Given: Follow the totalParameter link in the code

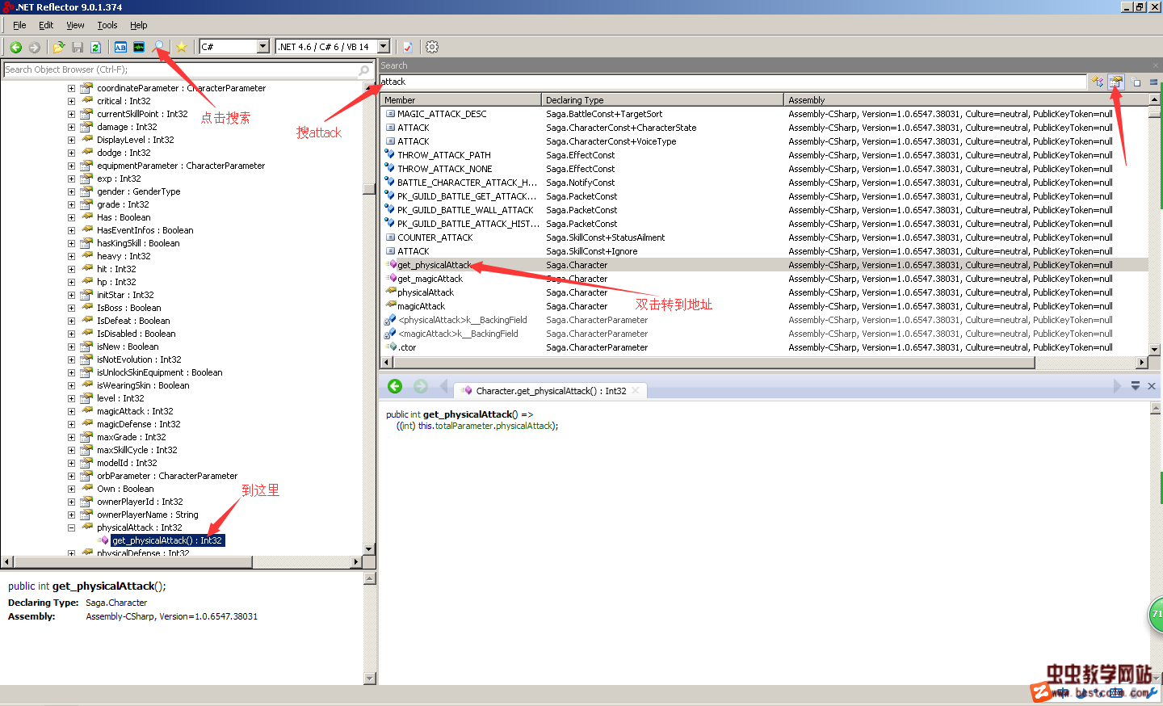Looking at the screenshot, I should 464,426.
